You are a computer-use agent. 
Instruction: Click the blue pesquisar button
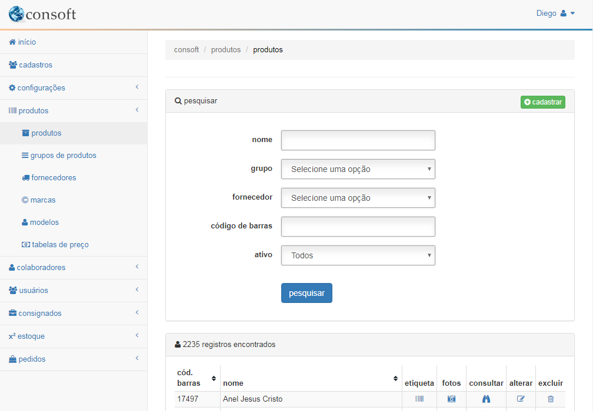pyautogui.click(x=307, y=293)
